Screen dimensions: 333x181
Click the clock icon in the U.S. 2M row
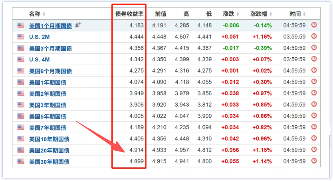pyautogui.click(x=314, y=36)
